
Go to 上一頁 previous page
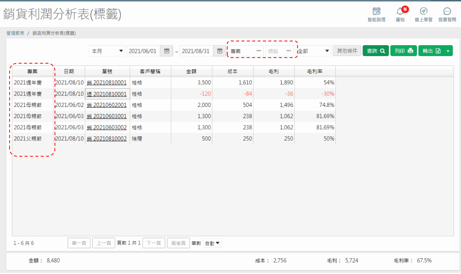tap(104, 243)
